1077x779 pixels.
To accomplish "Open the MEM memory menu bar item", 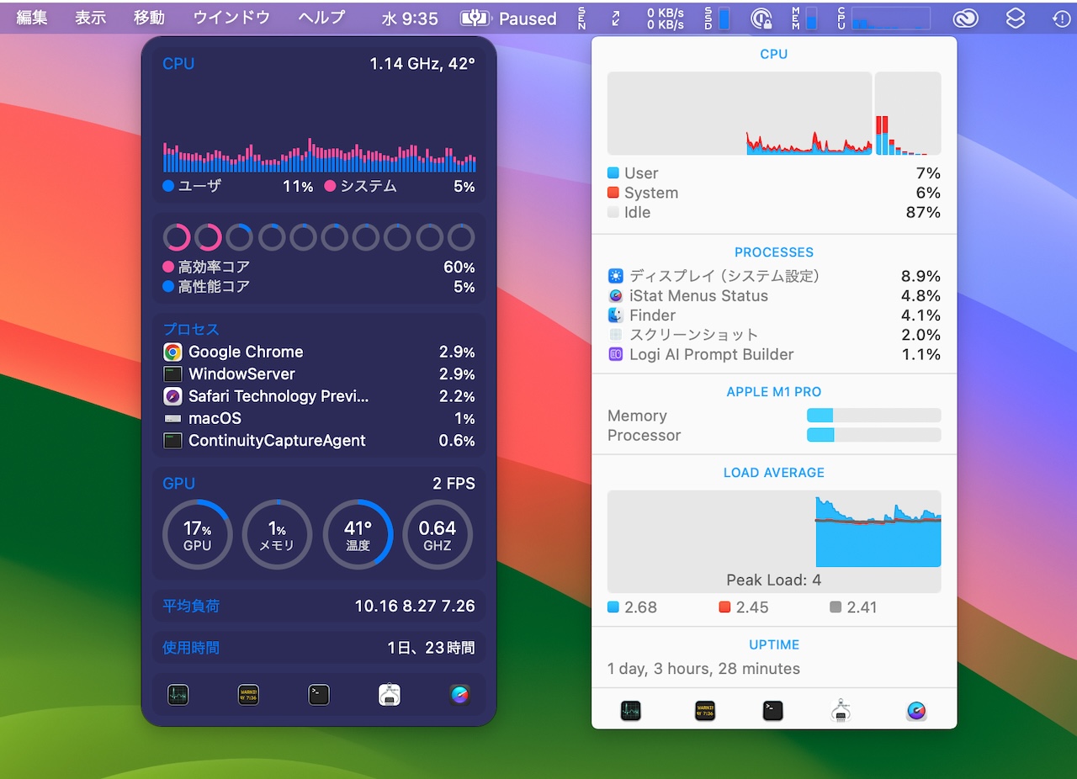I will tap(804, 18).
